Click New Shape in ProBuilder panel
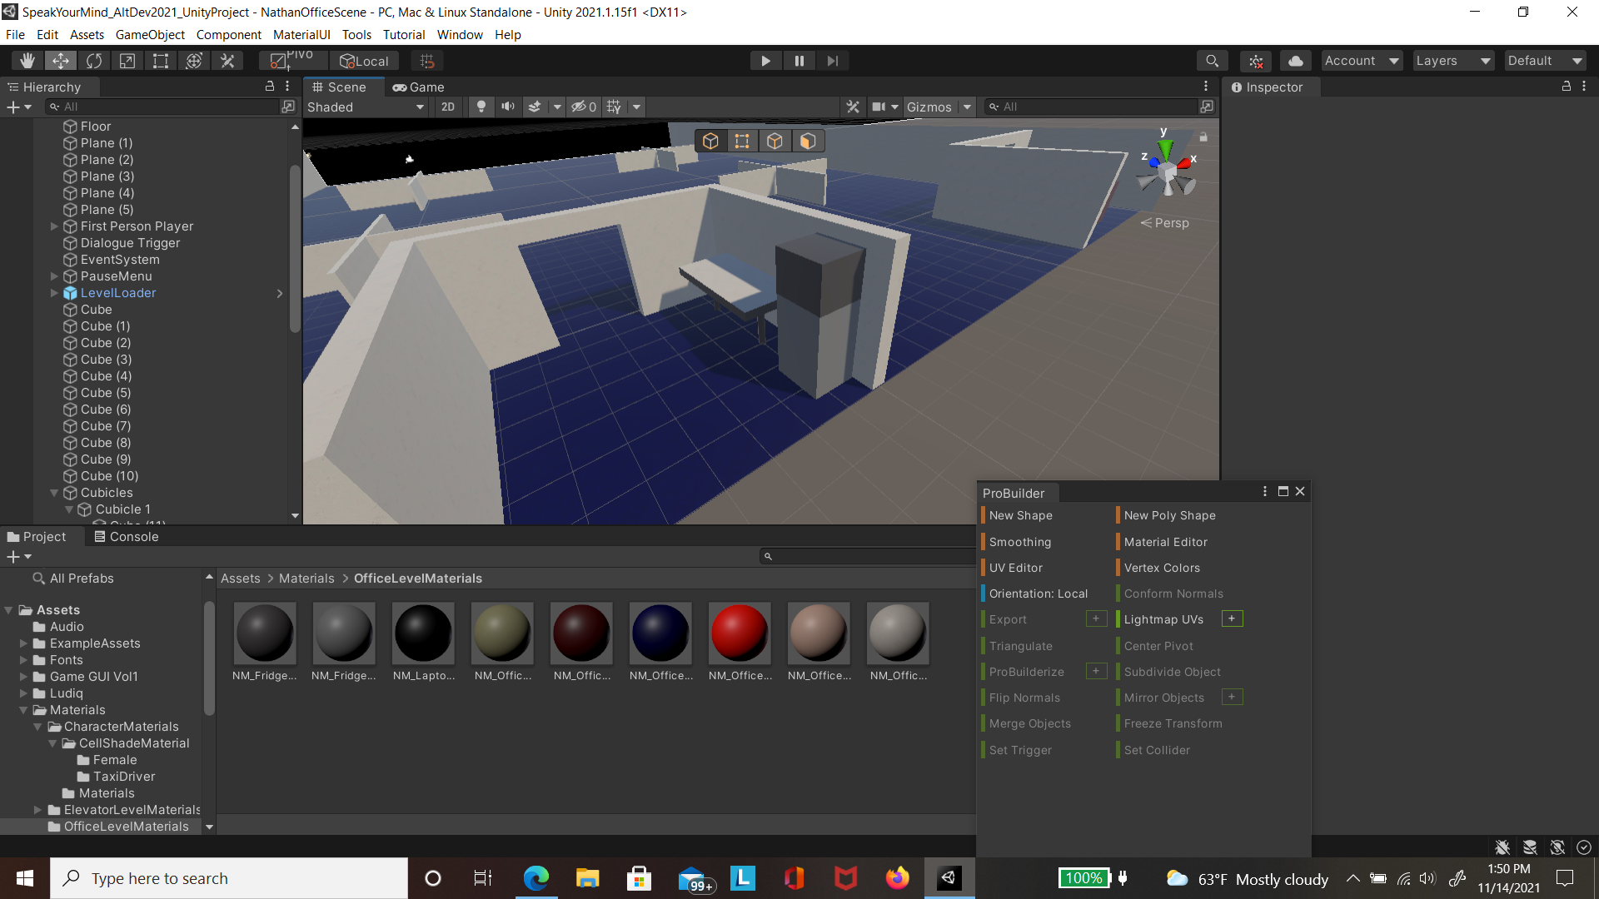The height and width of the screenshot is (899, 1599). pyautogui.click(x=1020, y=515)
